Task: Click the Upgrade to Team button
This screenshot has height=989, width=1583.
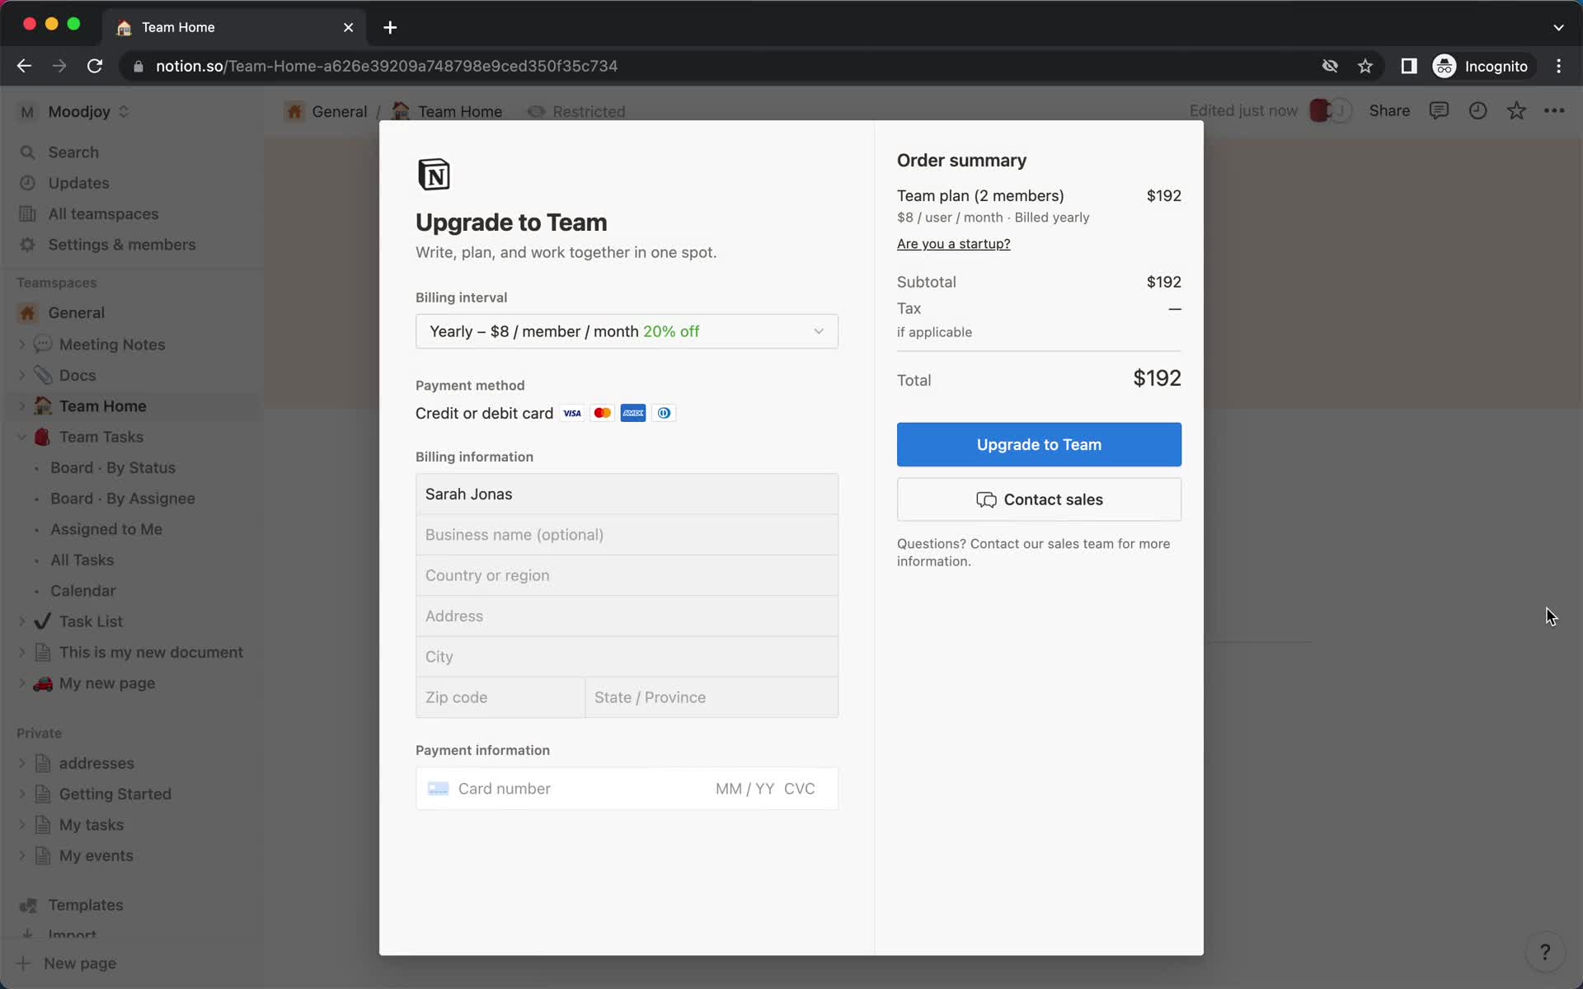Action: [1039, 444]
